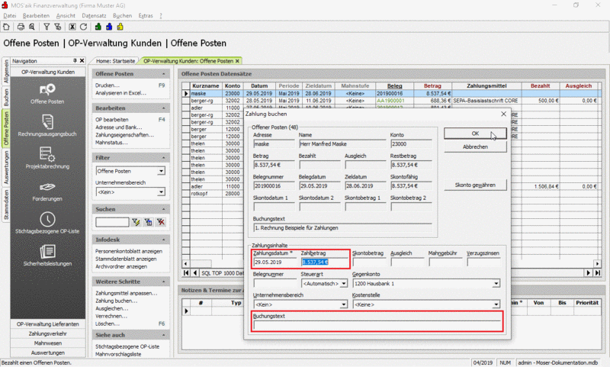610x367 pixels.
Task: Confirm payment with OK button
Action: 475,134
